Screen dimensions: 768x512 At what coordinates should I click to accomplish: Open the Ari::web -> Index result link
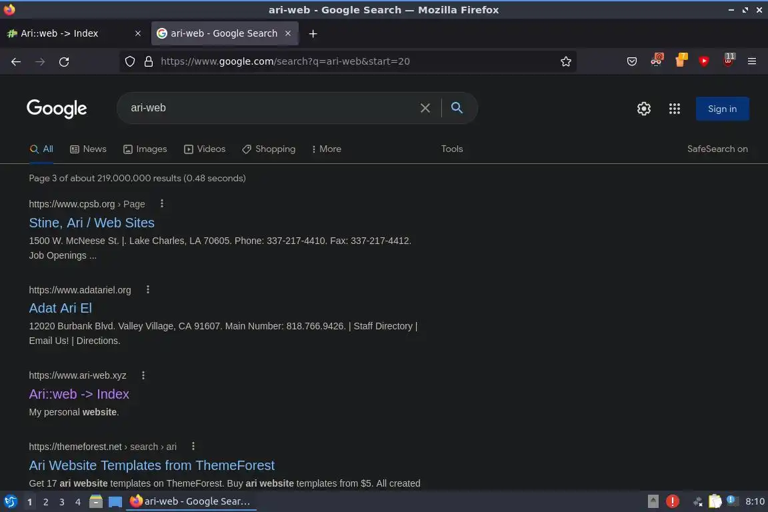(x=79, y=394)
